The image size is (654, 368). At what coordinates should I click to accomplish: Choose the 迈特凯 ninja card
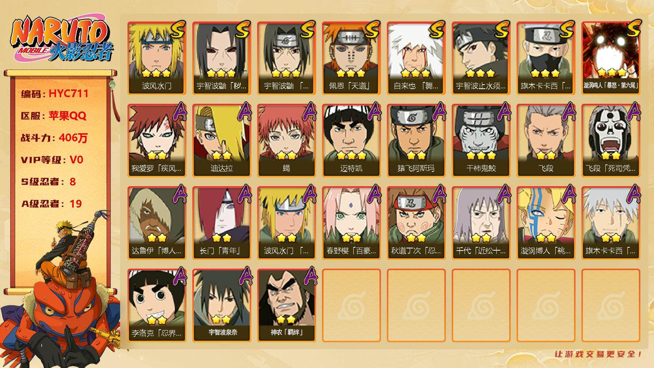tap(351, 141)
